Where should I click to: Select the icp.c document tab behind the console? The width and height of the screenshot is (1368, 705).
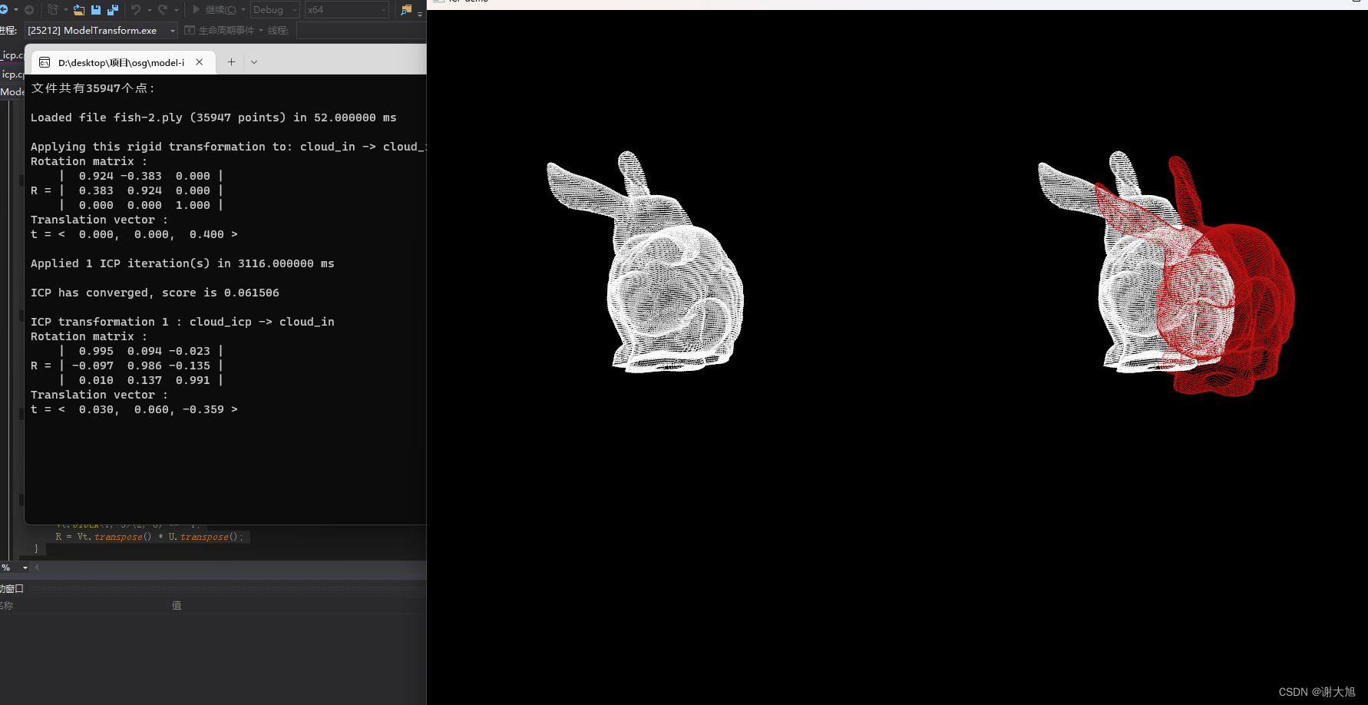(x=12, y=74)
